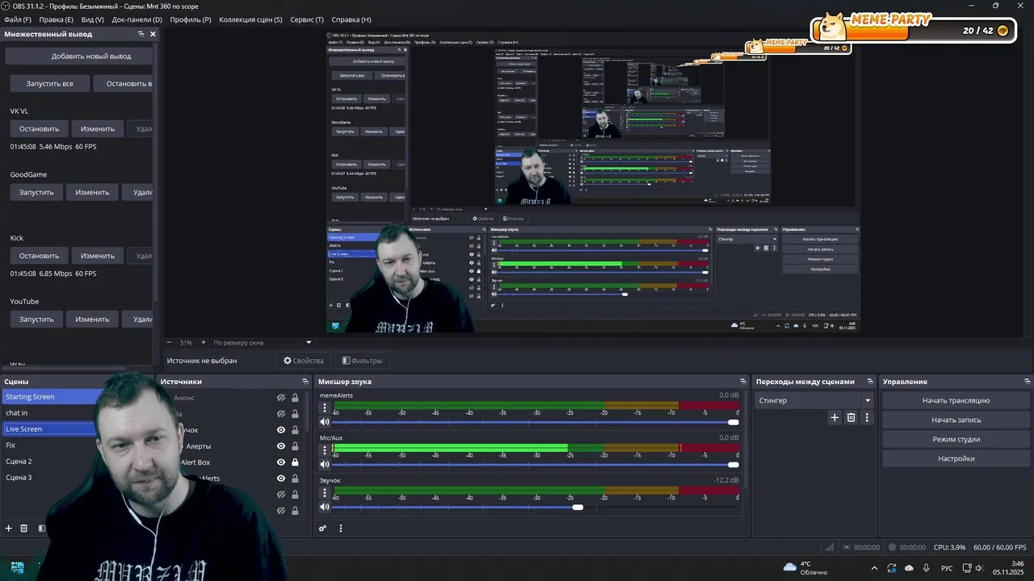Open Настройки from controls panel
This screenshot has height=581, width=1034.
tap(956, 458)
